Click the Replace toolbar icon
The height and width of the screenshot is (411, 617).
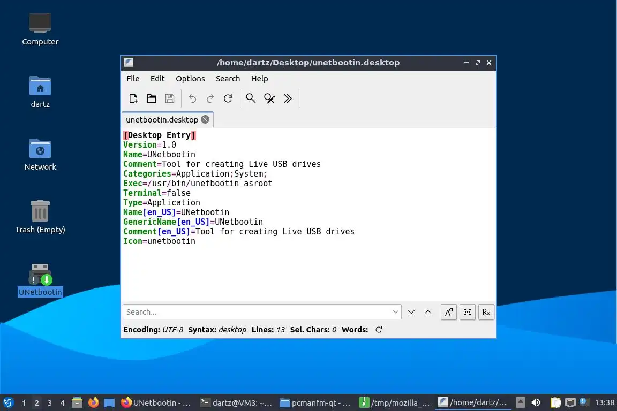269,98
